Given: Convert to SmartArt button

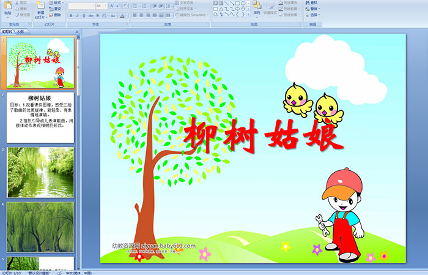Looking at the screenshot, I should (x=191, y=15).
